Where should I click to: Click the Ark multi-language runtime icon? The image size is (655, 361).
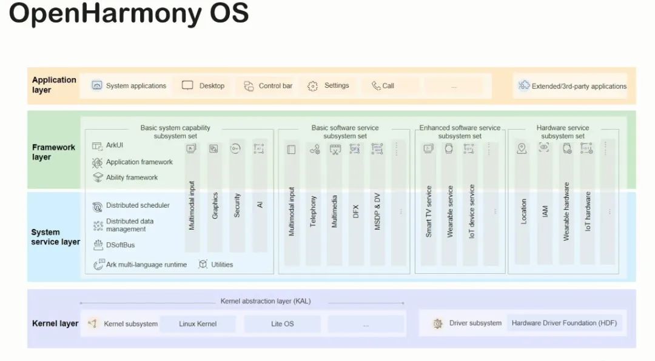click(x=98, y=264)
